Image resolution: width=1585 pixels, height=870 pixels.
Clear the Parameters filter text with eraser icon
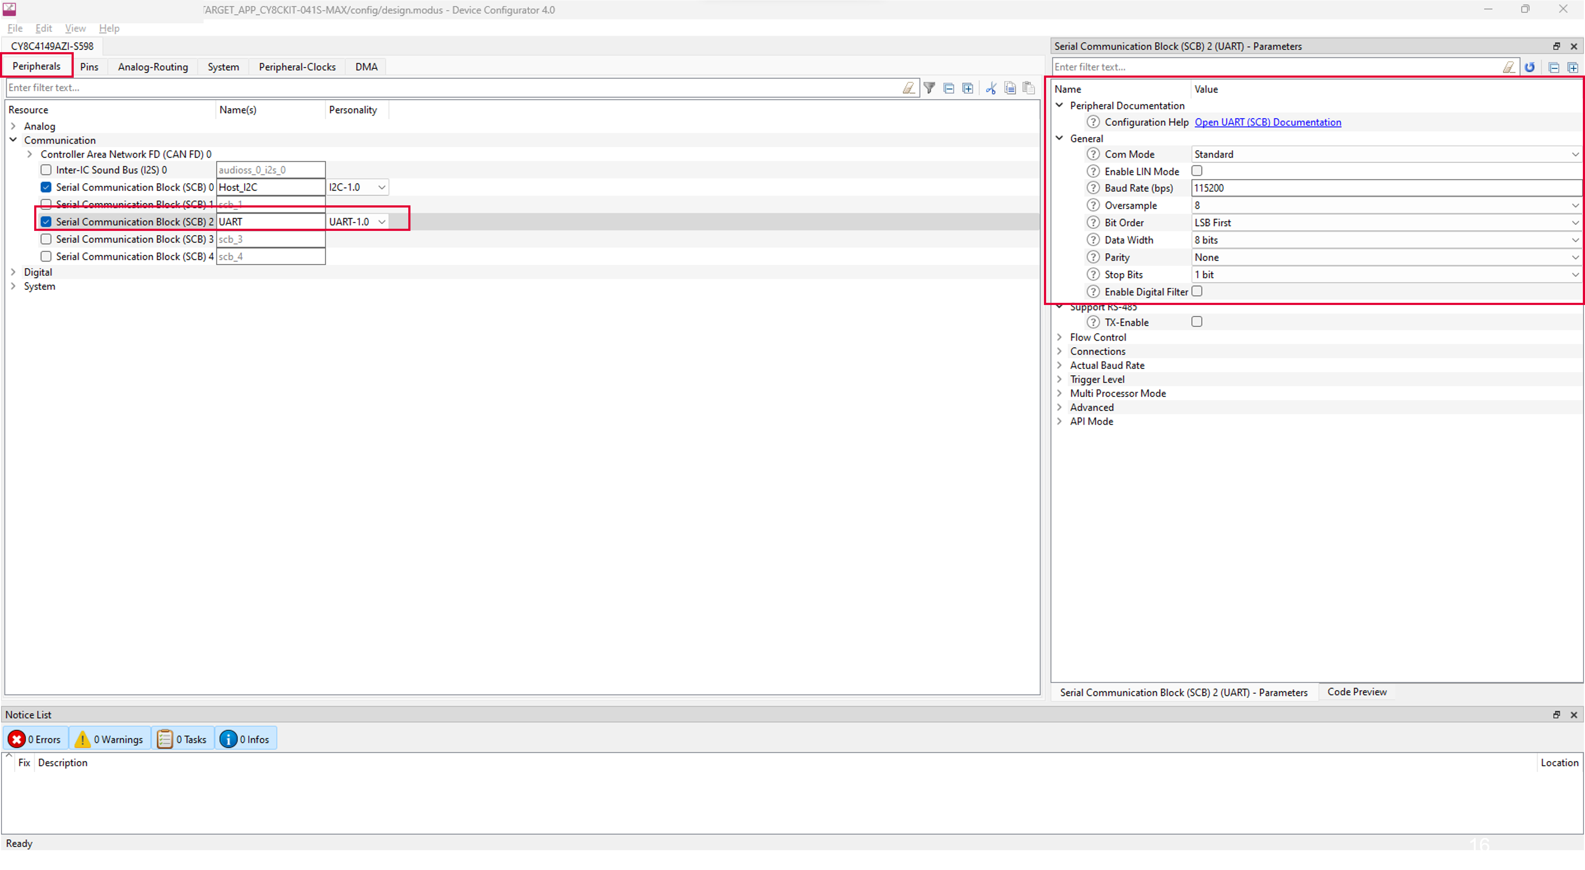pos(1509,67)
